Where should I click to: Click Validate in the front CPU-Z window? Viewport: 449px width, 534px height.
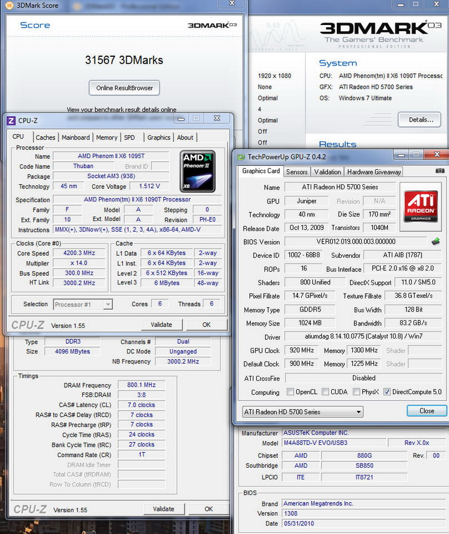coord(162,325)
